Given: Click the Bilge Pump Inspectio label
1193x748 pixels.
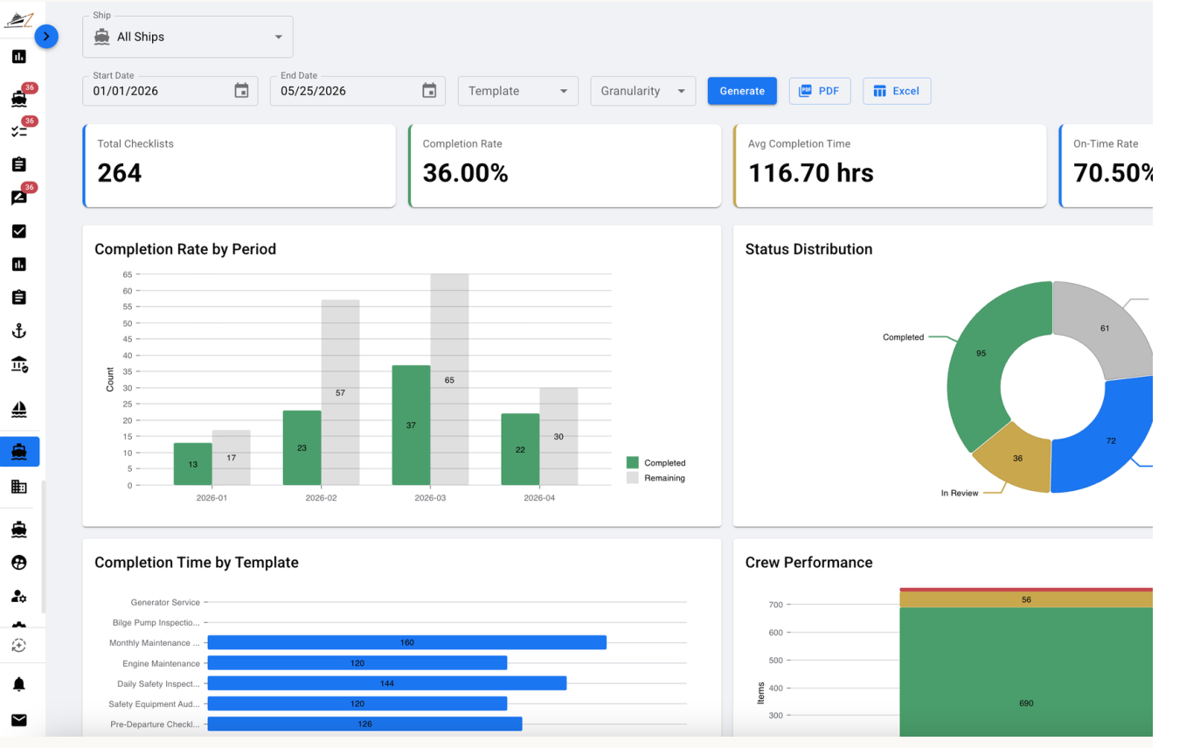Looking at the screenshot, I should coord(156,623).
